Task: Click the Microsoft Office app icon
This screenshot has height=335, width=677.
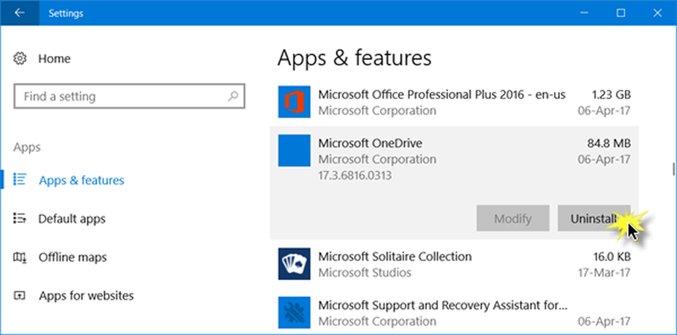Action: [x=294, y=101]
